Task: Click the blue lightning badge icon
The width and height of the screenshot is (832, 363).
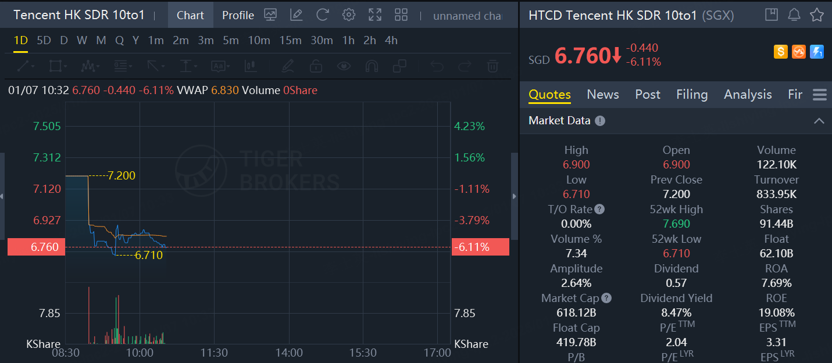Action: click(x=817, y=52)
